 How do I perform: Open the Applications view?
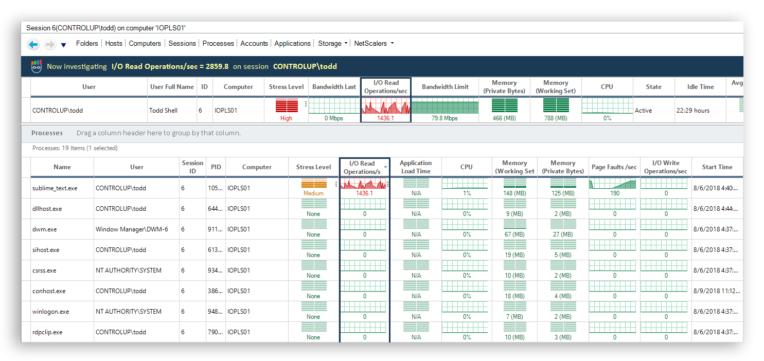(292, 44)
